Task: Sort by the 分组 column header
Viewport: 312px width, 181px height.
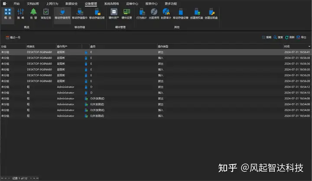Action: [x=13, y=46]
